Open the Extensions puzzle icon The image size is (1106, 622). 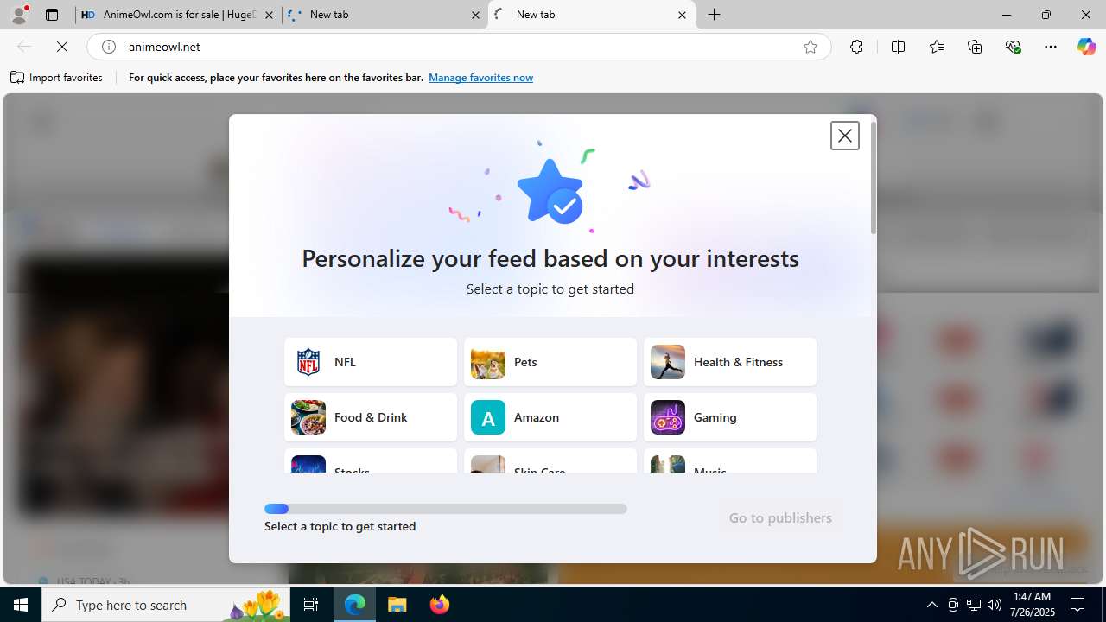(x=856, y=47)
